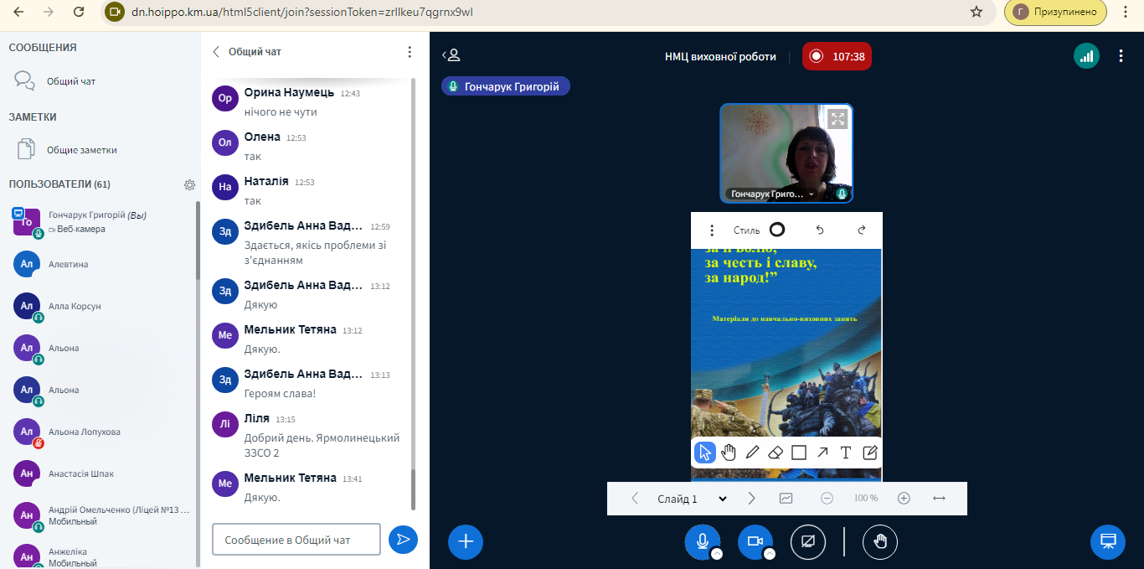Choose the hand pan tool
Viewport: 1144px width, 569px height.
coord(729,453)
